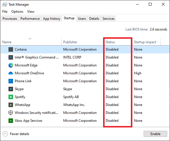This screenshot has width=170, height=141.
Task: Click the Spotify AB publisher cell
Action: click(71, 97)
